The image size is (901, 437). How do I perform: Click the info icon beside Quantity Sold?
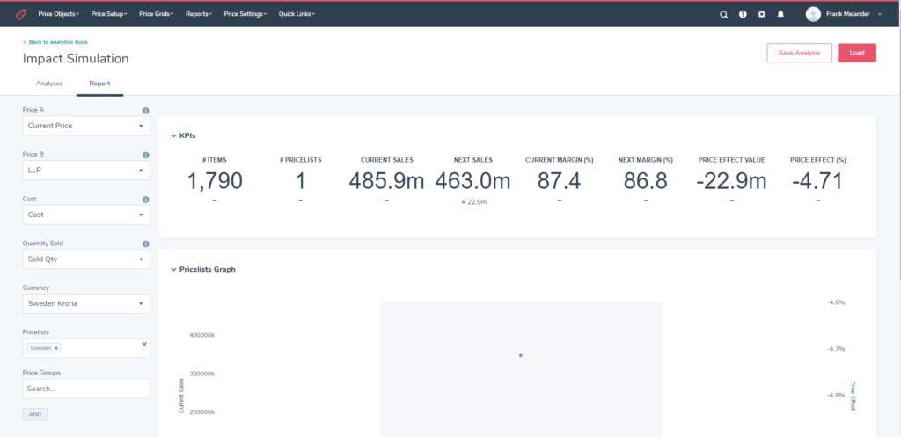[145, 244]
